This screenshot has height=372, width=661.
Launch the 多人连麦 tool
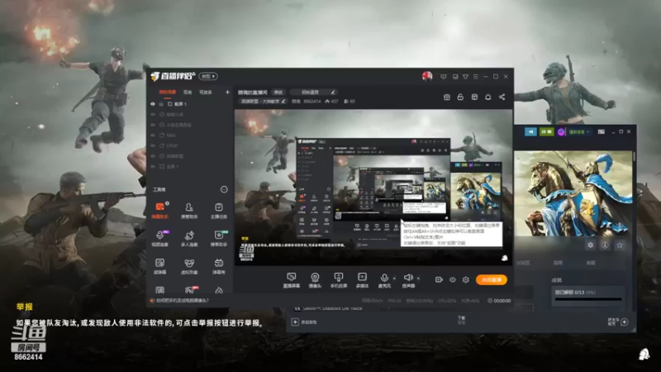pos(189,238)
